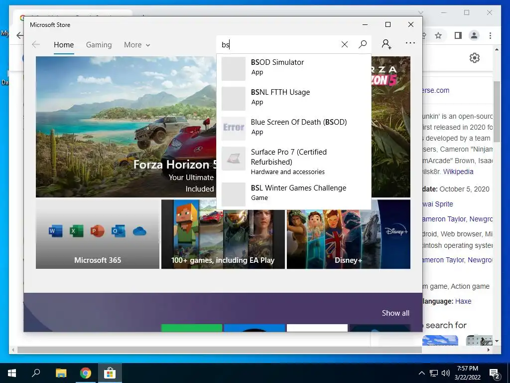The height and width of the screenshot is (383, 510).
Task: Open the network tray icon
Action: click(434, 373)
